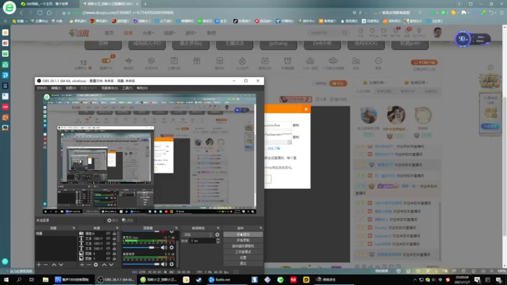Open the Steam icon in the taskbar
The width and height of the screenshot is (507, 285).
pos(199,279)
